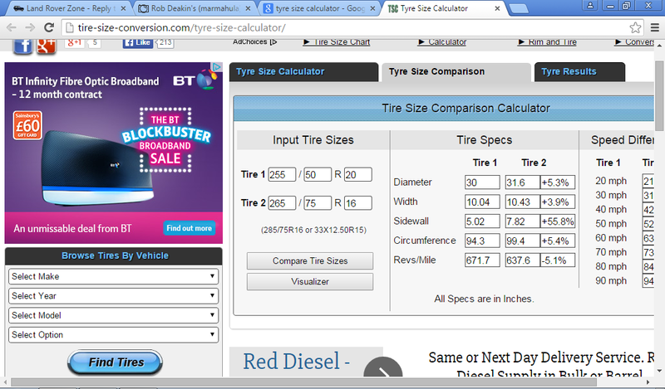Select the Tyre Size Comparison tab
The image size is (665, 389).
tap(456, 71)
